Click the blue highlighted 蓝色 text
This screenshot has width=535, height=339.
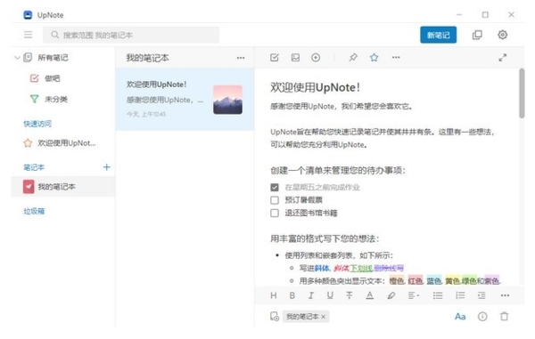[434, 281]
